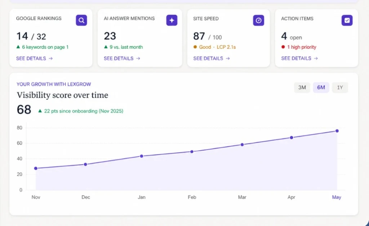This screenshot has width=369, height=226.
Task: Open See Details under AI Answer Mentions
Action: tap(122, 59)
